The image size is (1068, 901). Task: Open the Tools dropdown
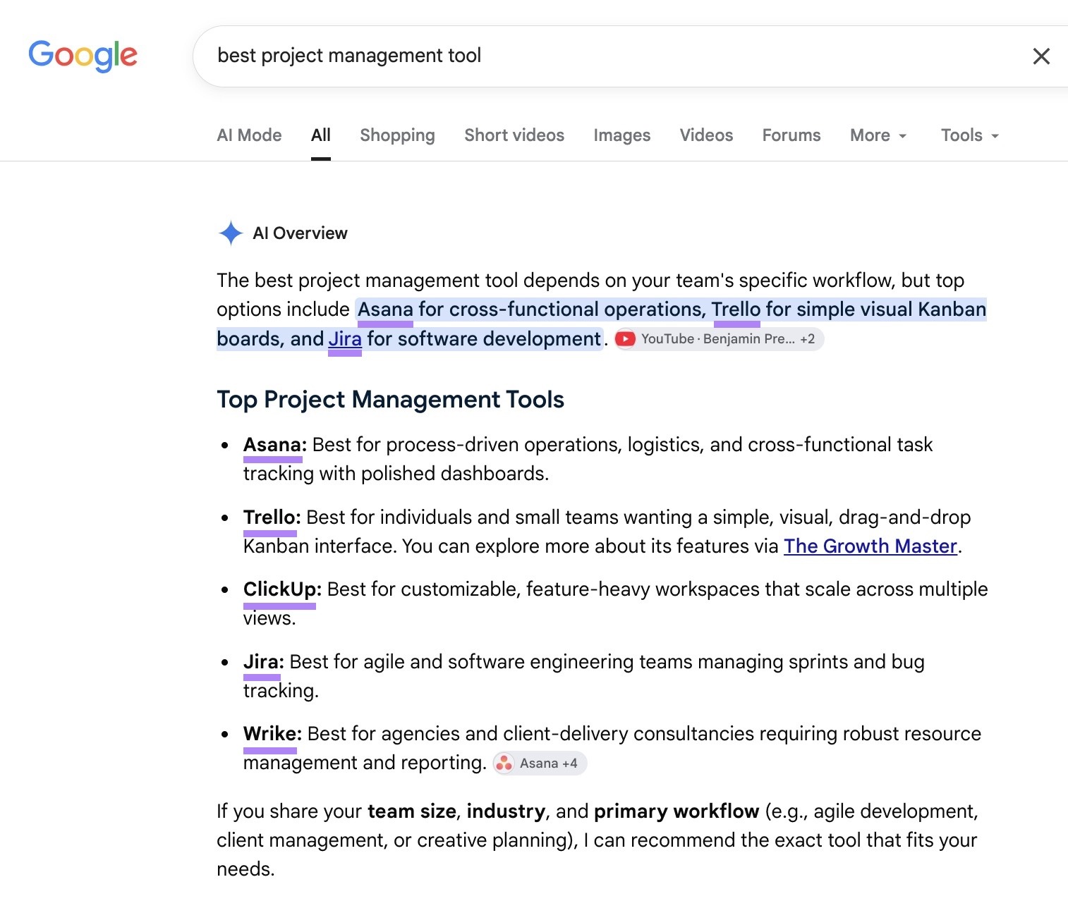point(970,135)
